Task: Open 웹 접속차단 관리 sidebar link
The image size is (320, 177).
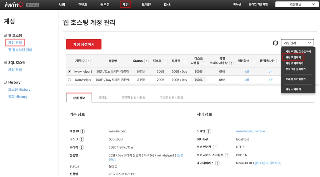Action: click(x=20, y=50)
